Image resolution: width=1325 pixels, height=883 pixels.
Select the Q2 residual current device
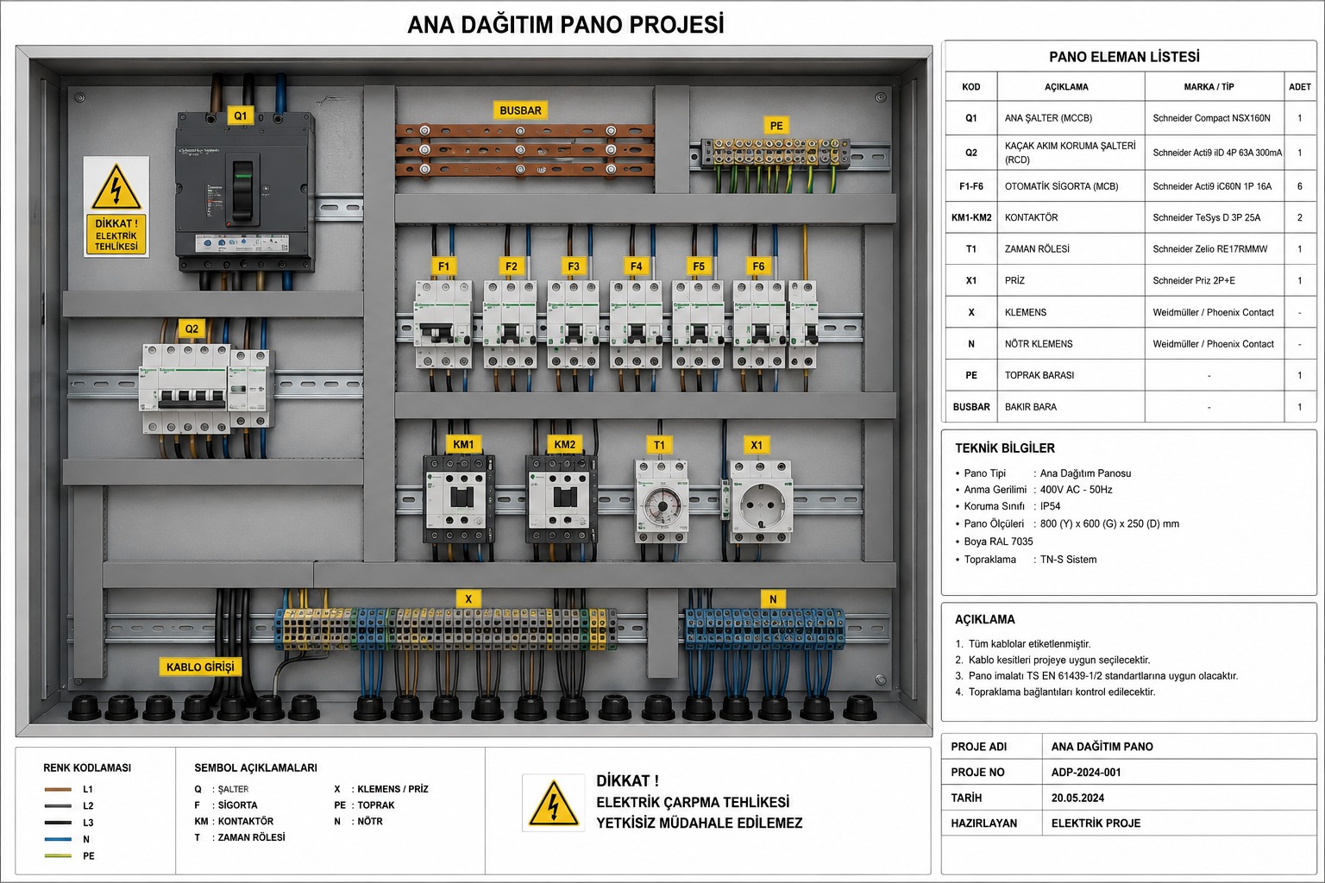tap(207, 388)
